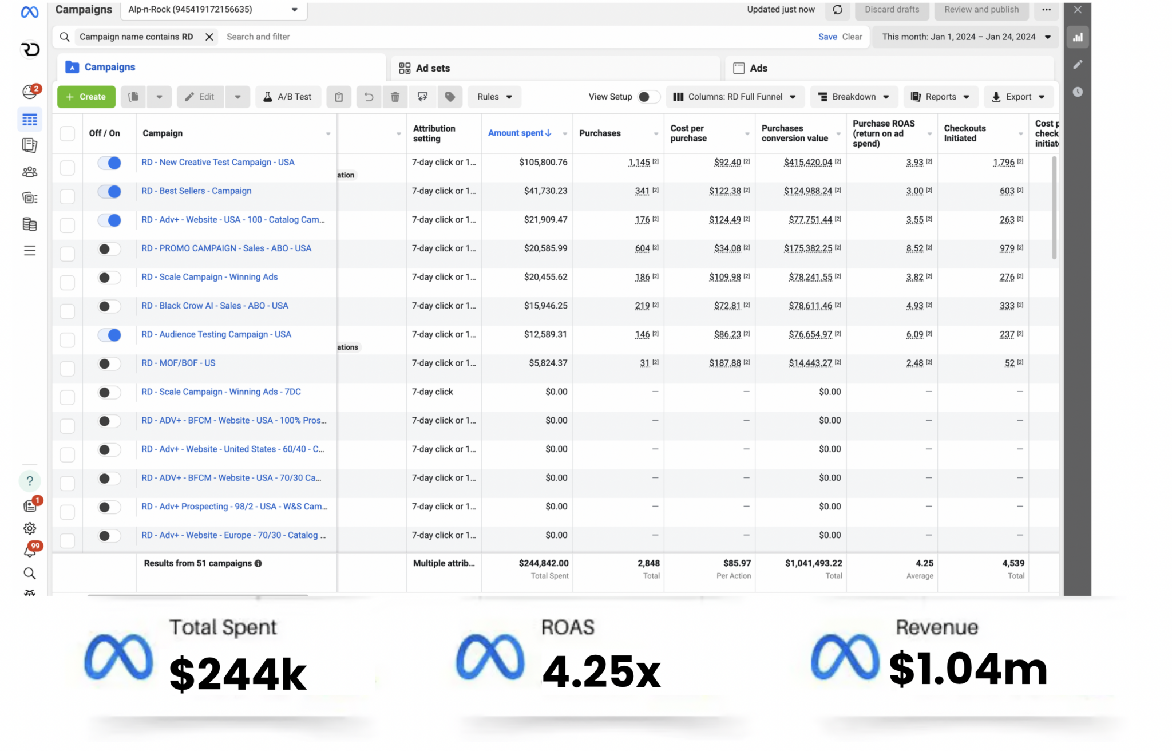
Task: Open the three-dots more options menu
Action: click(1046, 10)
